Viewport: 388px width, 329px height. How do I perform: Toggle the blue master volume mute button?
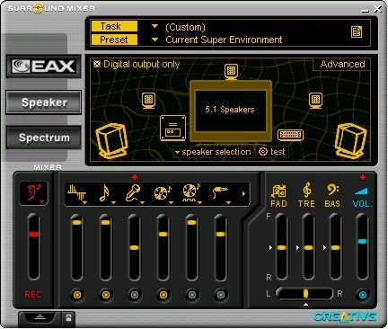click(x=362, y=295)
